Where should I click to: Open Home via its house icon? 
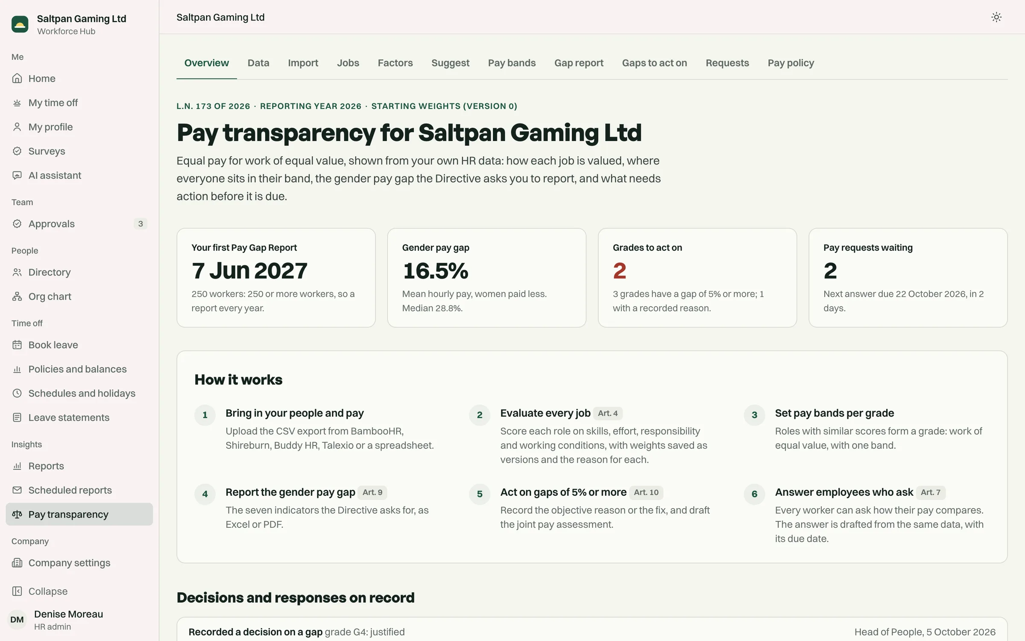pos(17,79)
